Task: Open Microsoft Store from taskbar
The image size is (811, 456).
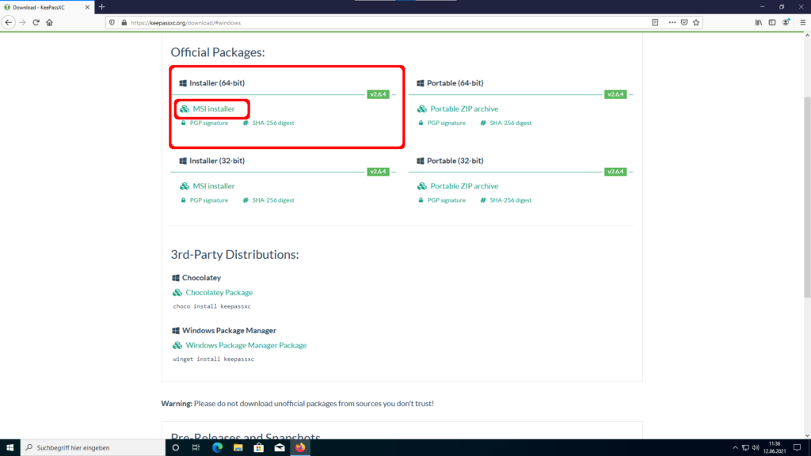Action: click(259, 448)
